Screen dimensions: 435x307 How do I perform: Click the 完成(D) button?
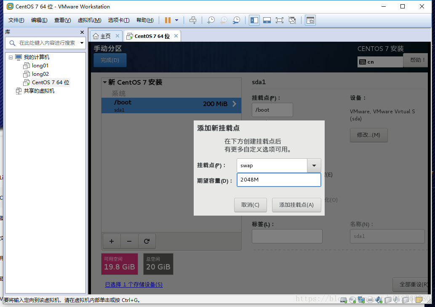point(110,60)
